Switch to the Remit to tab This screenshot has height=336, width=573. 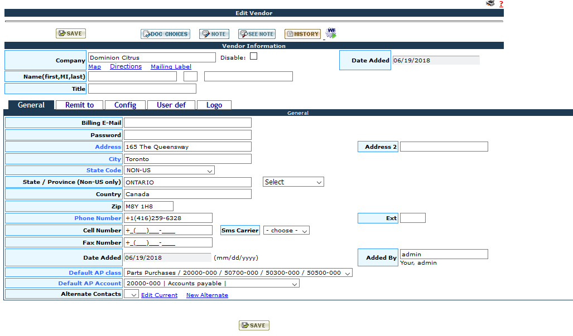point(80,105)
